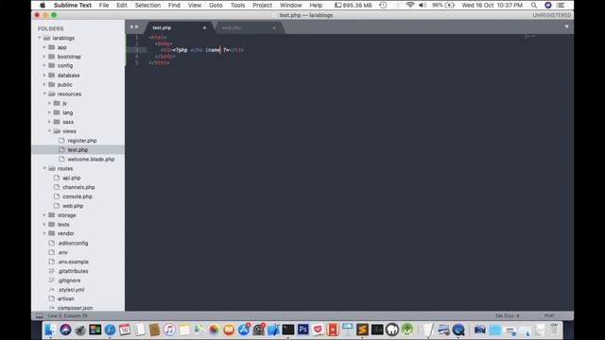
Task: Switch to the web.php tab
Action: pyautogui.click(x=232, y=27)
